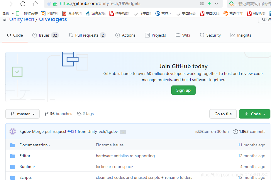View the 36 branches link
Image resolution: width=271 pixels, height=180 pixels.
tap(58, 114)
